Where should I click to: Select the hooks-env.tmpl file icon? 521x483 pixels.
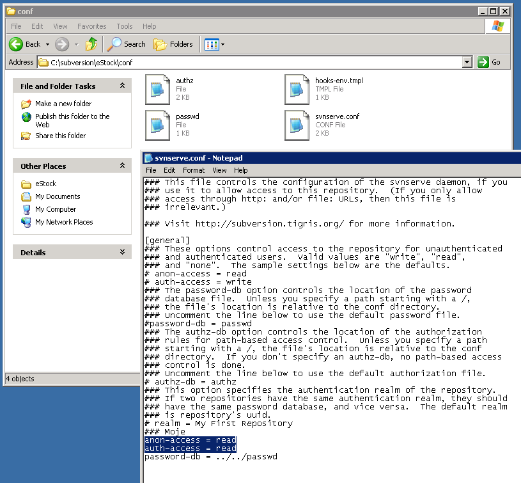[297, 88]
